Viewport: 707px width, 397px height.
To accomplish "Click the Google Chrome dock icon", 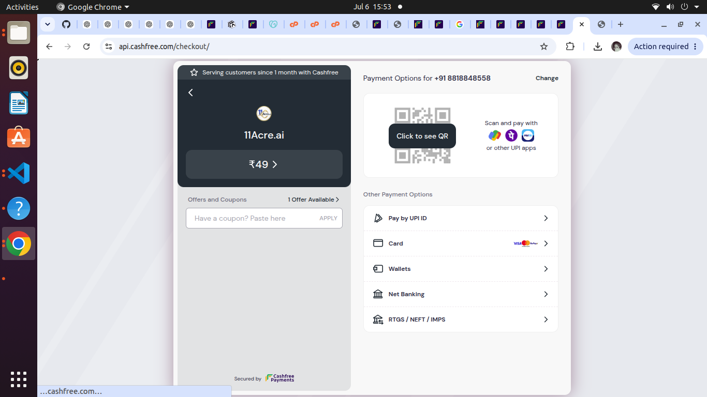I will coord(19,243).
